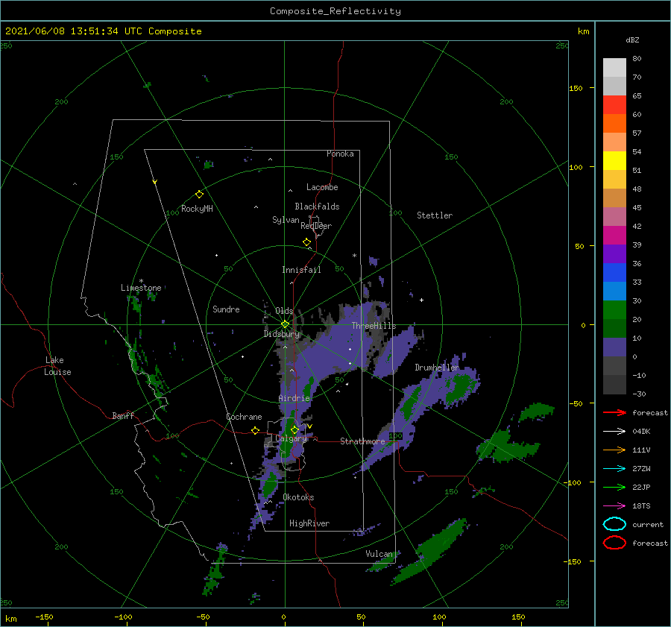Click the red forecast ellipse legend icon
This screenshot has width=671, height=627.
pos(614,543)
